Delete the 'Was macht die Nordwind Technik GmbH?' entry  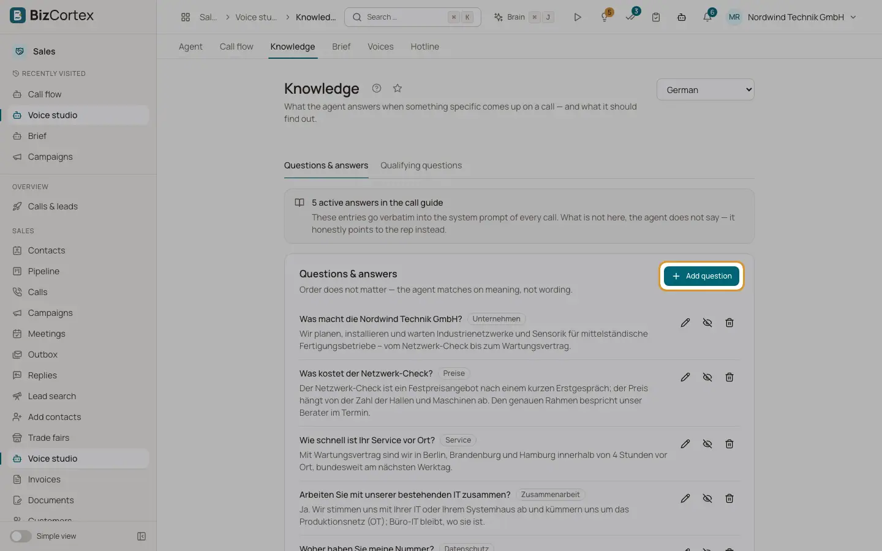pyautogui.click(x=729, y=323)
